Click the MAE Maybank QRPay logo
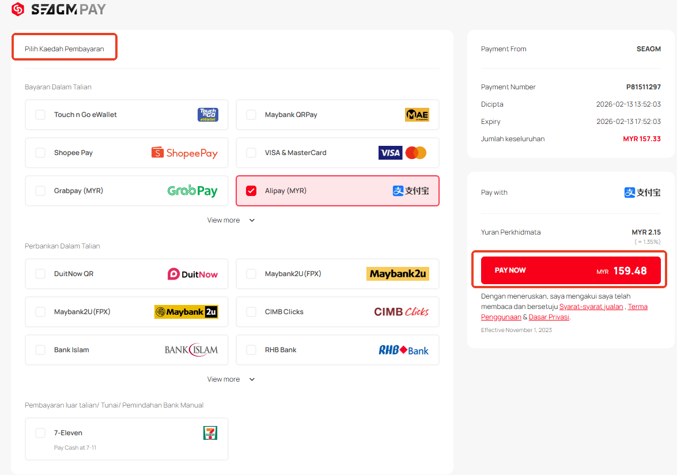 click(417, 115)
